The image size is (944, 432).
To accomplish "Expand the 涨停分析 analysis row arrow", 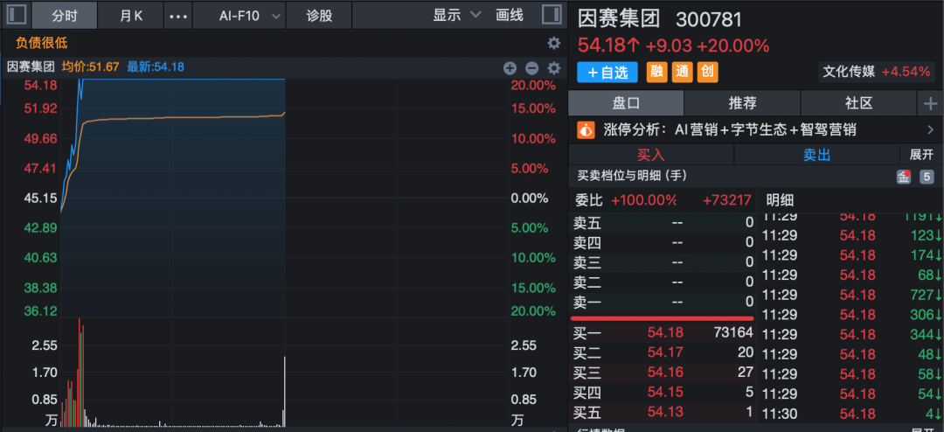I will 930,130.
